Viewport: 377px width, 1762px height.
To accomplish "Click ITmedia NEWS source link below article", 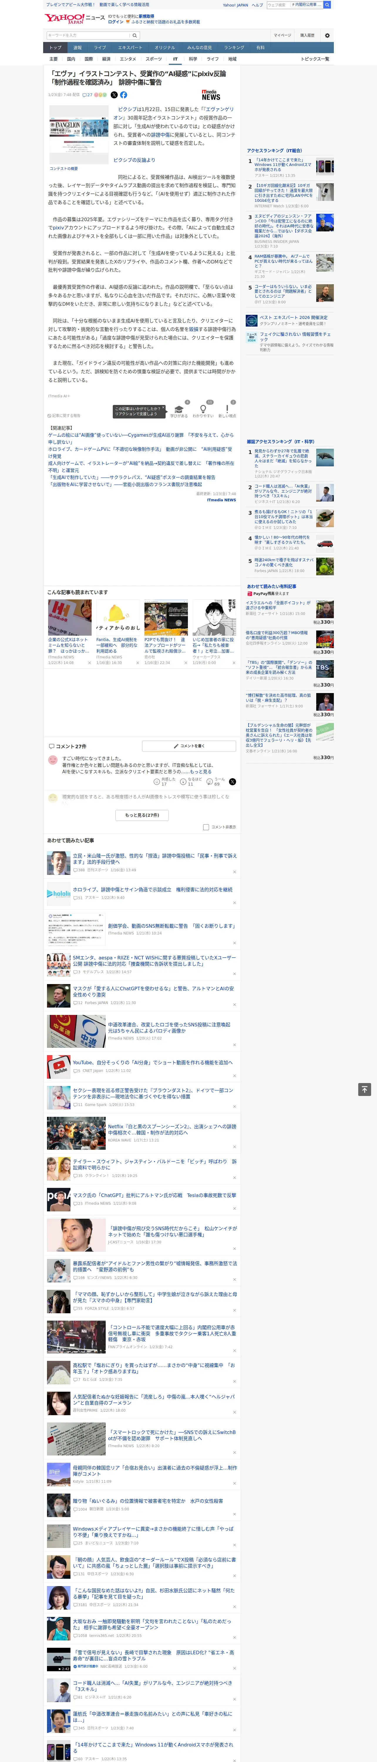I will tap(221, 500).
